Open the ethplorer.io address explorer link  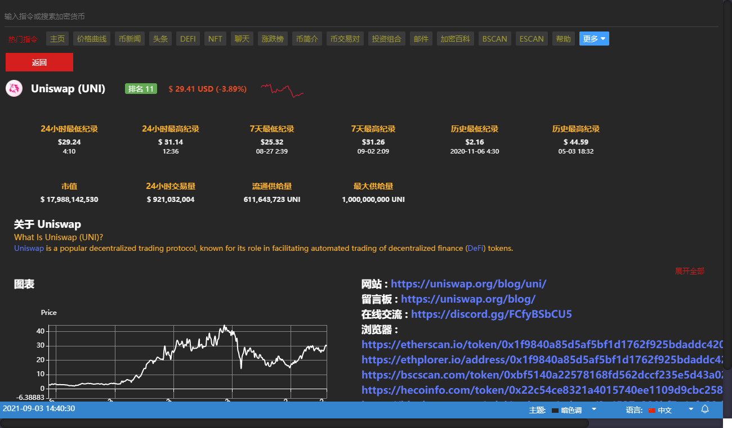coord(542,360)
